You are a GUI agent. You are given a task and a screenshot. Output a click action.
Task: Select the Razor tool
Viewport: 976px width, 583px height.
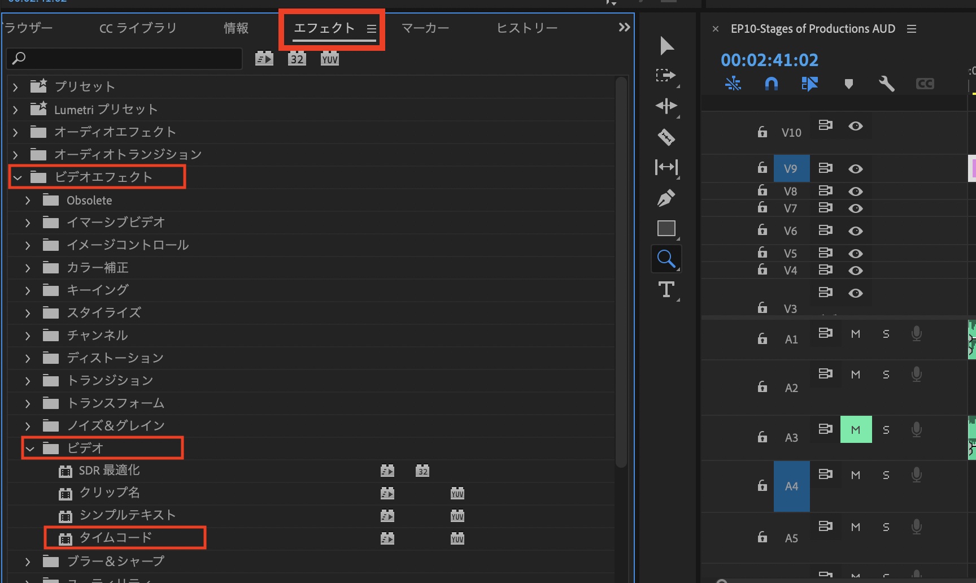666,137
